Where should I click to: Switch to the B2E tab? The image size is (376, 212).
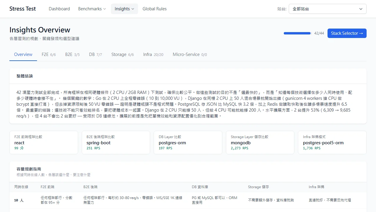click(x=72, y=54)
